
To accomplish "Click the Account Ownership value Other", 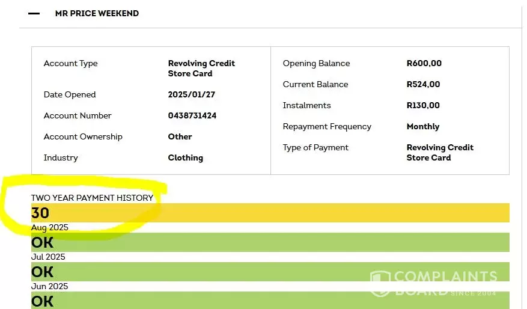I will (x=180, y=136).
